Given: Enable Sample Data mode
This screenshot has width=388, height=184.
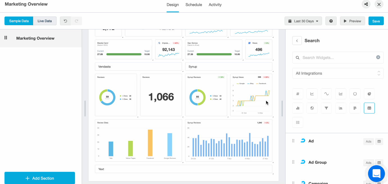Looking at the screenshot, I should point(19,21).
